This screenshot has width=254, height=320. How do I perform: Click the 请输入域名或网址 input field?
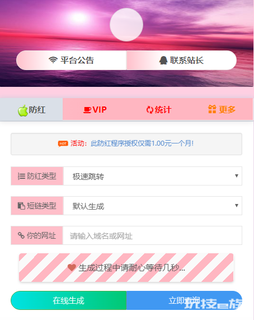click(152, 235)
